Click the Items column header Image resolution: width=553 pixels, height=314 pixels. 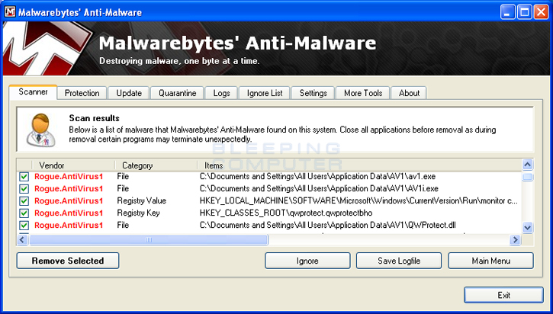pos(359,165)
